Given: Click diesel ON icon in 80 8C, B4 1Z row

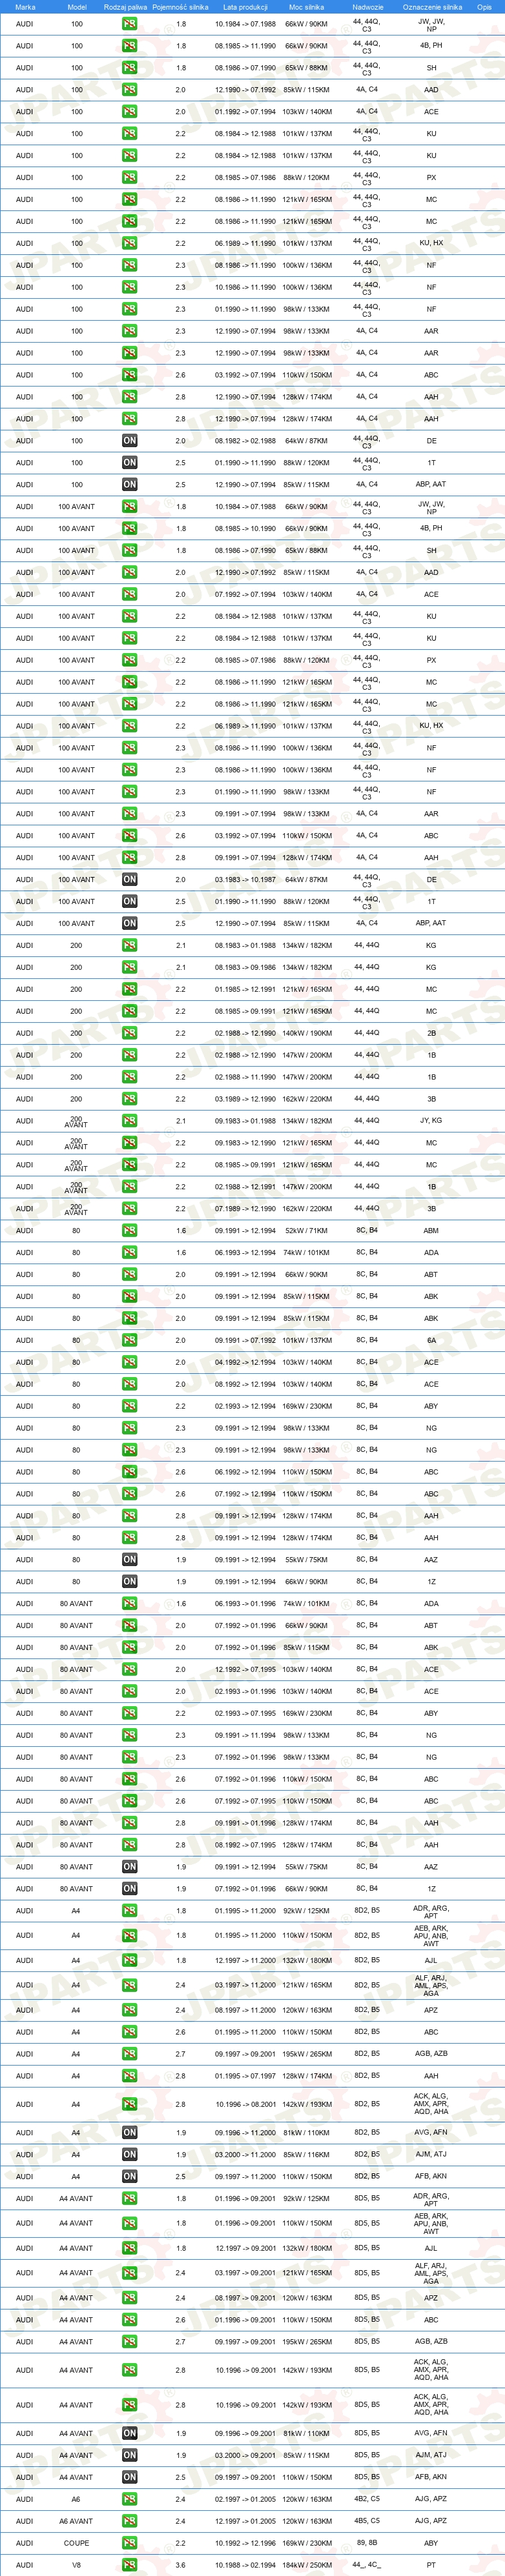Looking at the screenshot, I should pos(129,1581).
